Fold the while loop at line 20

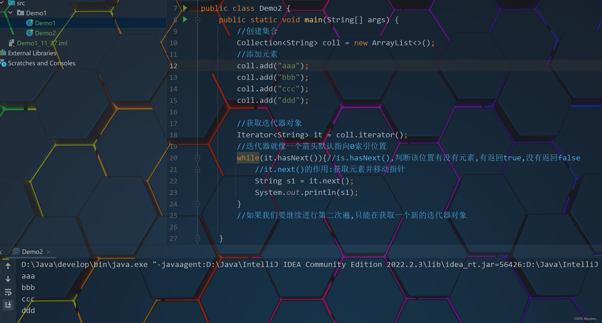click(x=198, y=158)
